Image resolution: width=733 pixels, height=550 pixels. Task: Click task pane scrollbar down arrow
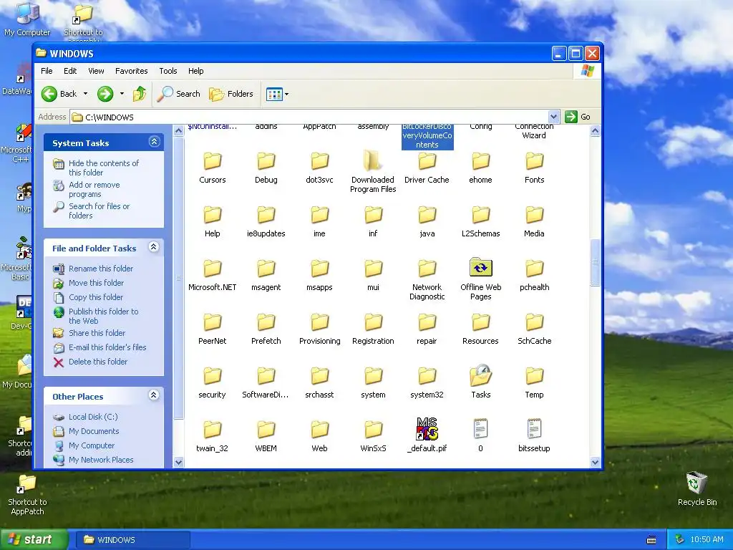click(178, 462)
